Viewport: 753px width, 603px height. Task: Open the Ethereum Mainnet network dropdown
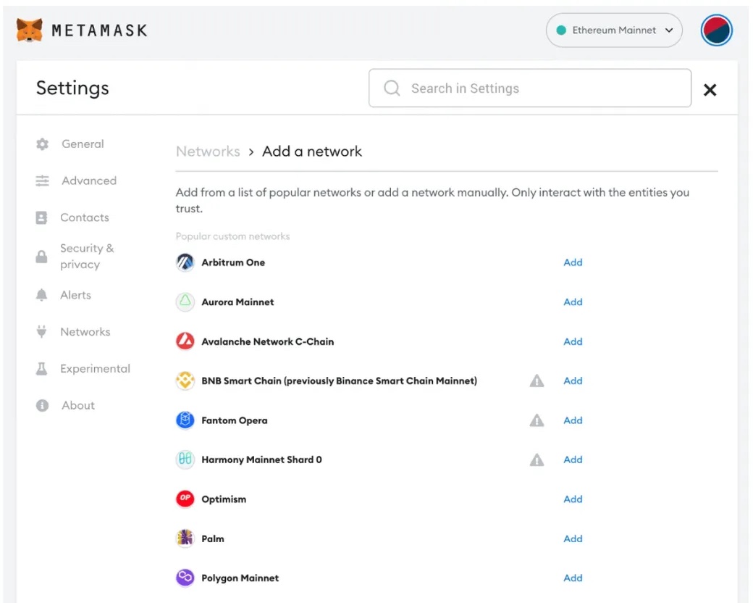coord(614,30)
